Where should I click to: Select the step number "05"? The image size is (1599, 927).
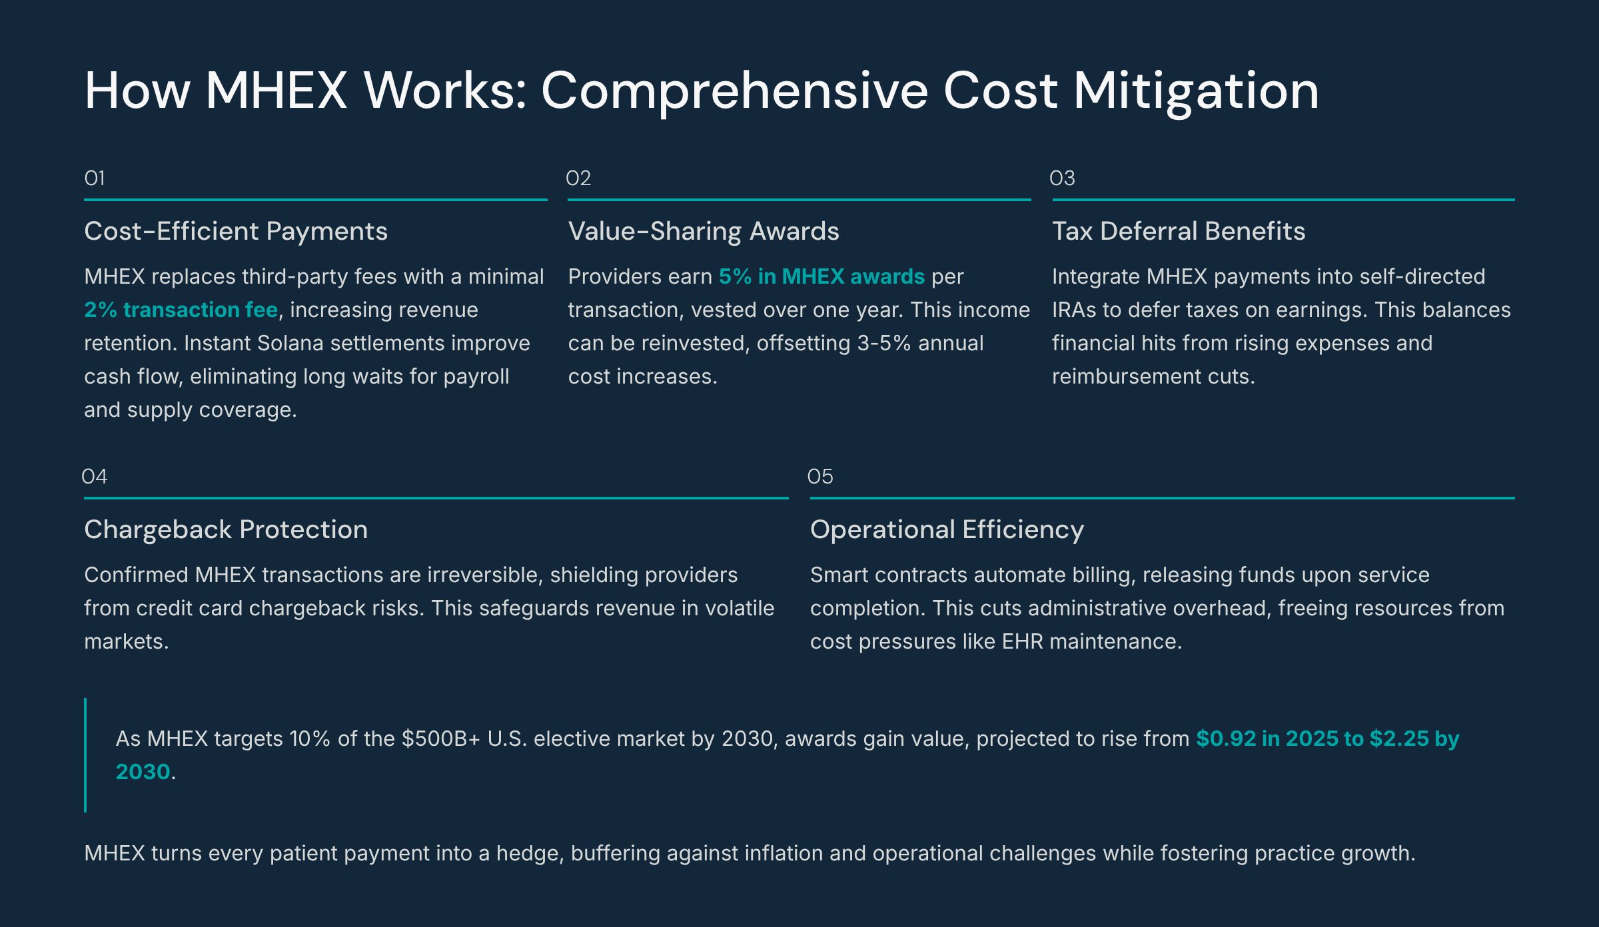pos(820,476)
